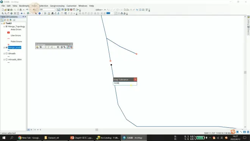250x141 pixels.
Task: Click Fix Topology Error tool
Action: 68,47
